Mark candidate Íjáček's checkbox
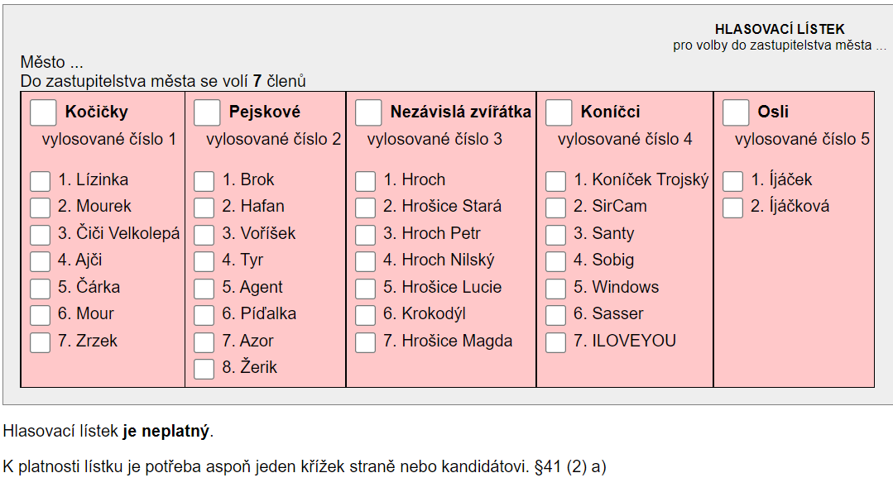 tap(732, 181)
